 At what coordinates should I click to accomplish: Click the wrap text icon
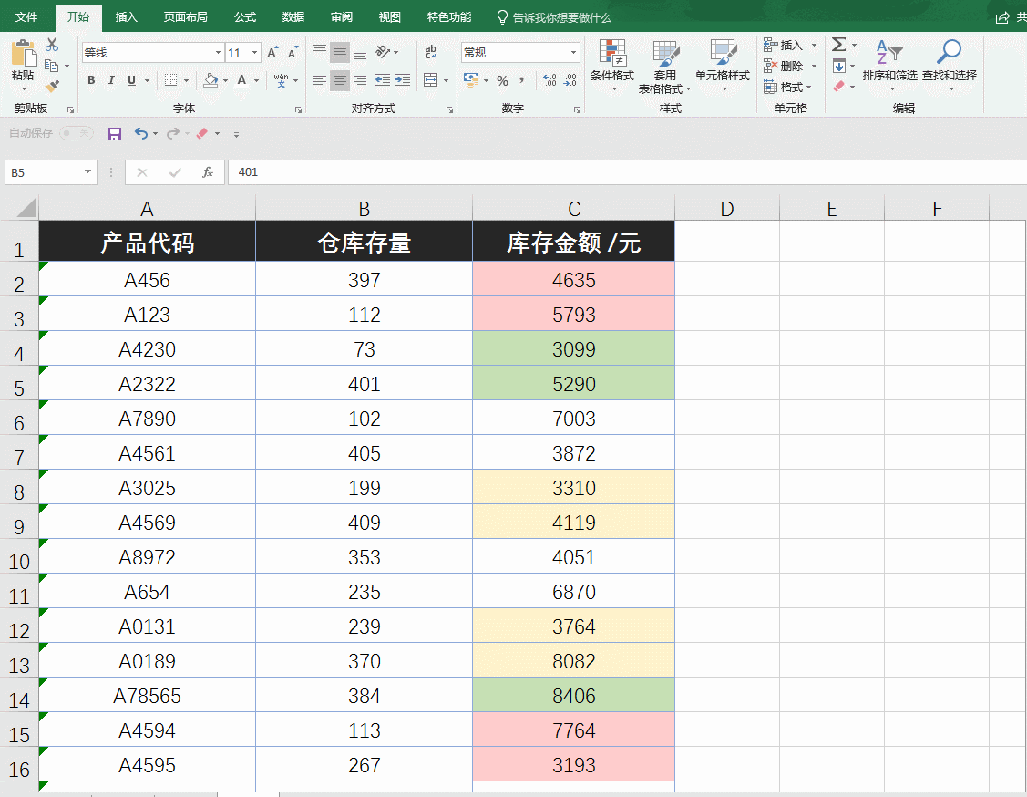pyautogui.click(x=431, y=52)
